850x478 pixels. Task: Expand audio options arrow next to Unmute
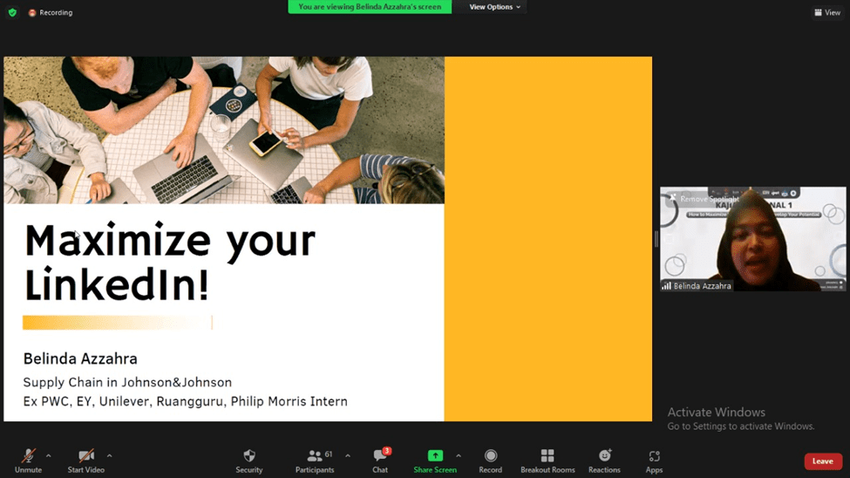click(x=48, y=455)
